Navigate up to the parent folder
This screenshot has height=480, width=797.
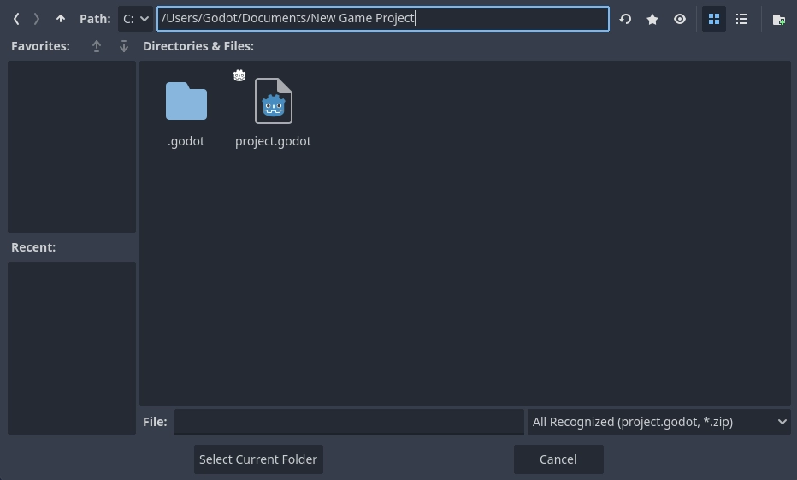[x=61, y=19]
